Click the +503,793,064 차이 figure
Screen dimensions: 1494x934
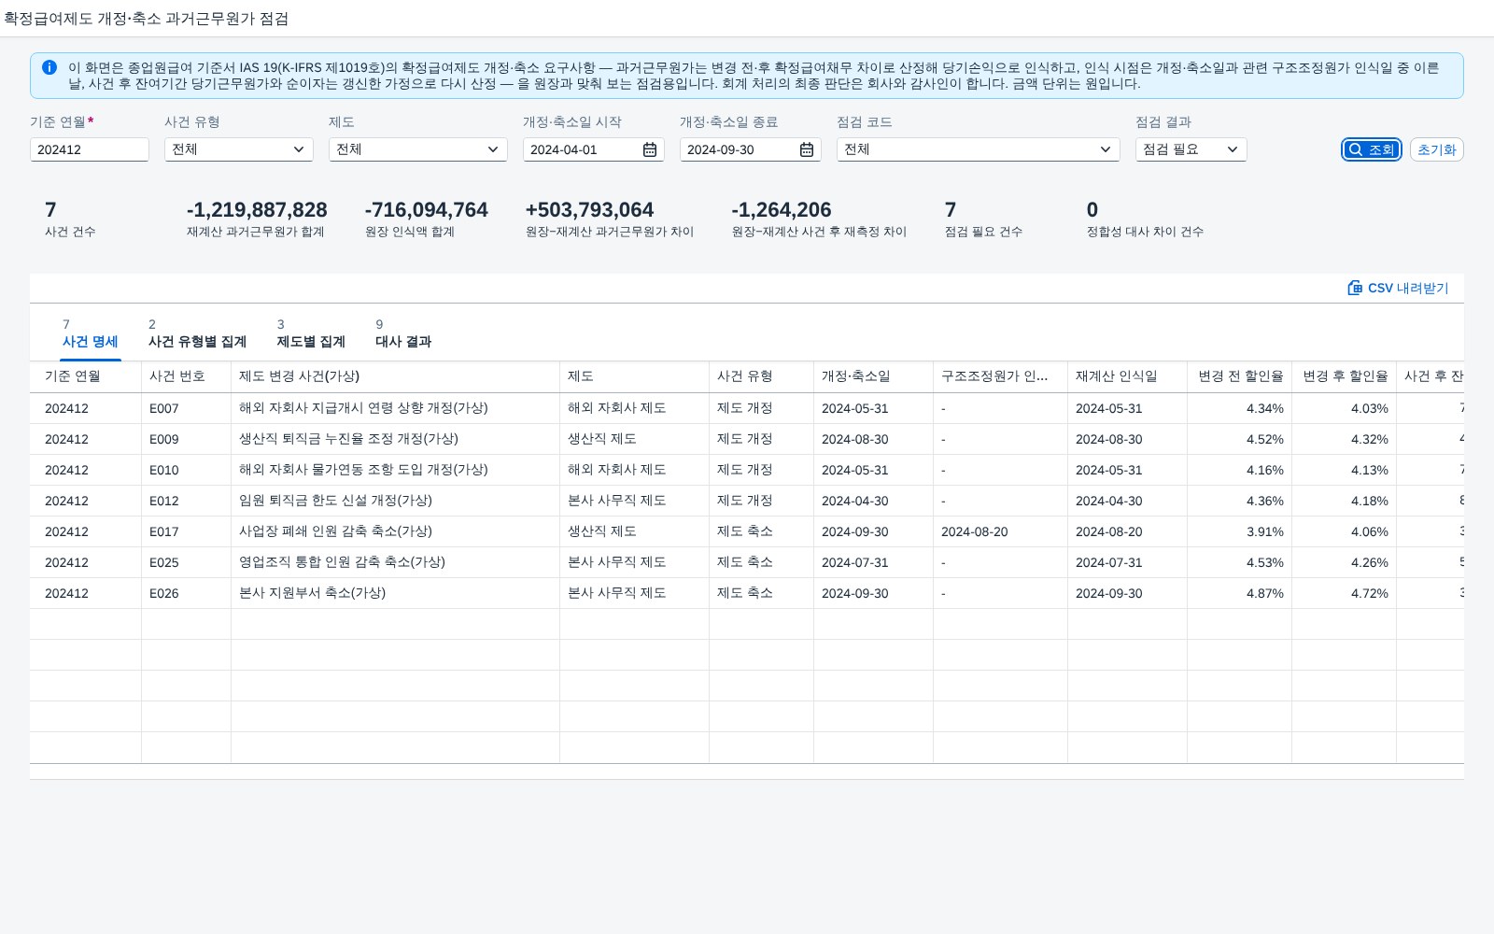pos(589,210)
